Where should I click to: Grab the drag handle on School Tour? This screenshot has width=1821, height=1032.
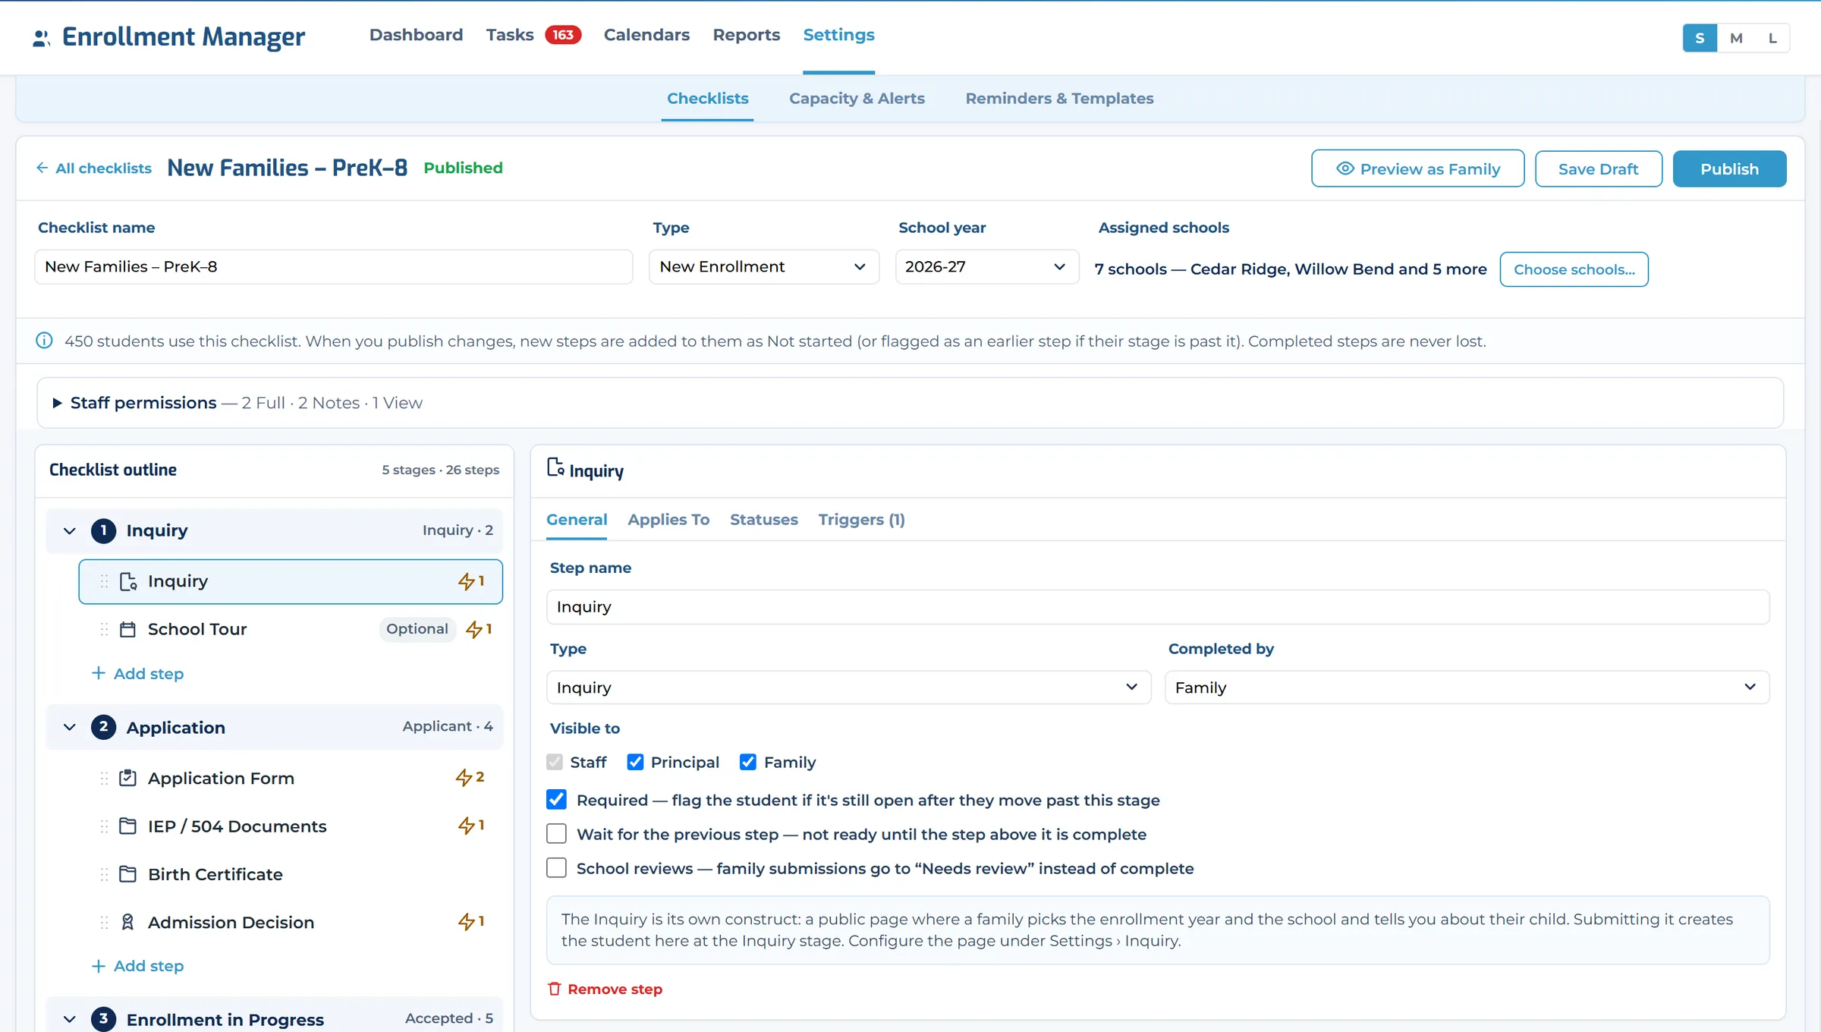[x=105, y=630]
